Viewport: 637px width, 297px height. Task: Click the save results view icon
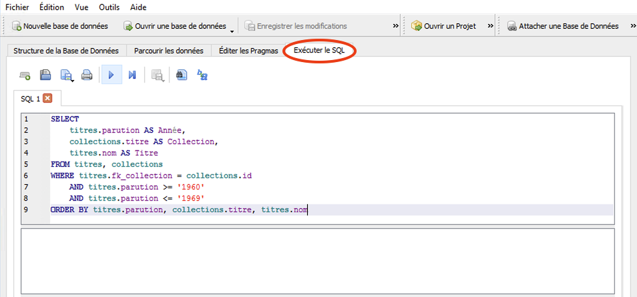(x=158, y=75)
